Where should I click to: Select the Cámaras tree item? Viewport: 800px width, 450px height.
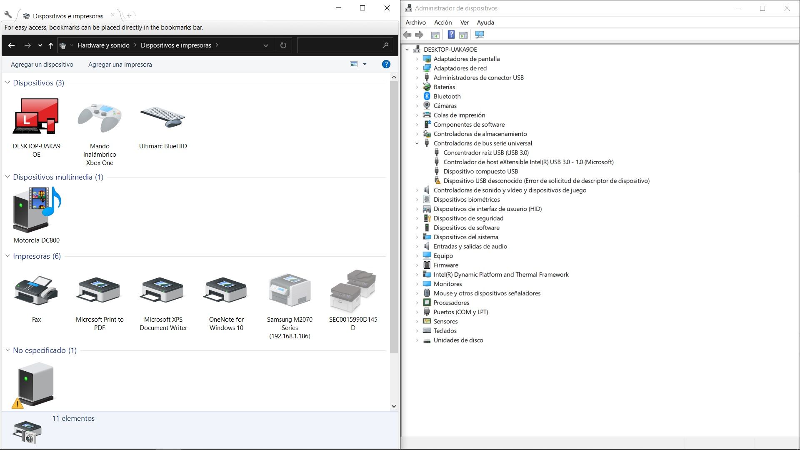pos(445,106)
